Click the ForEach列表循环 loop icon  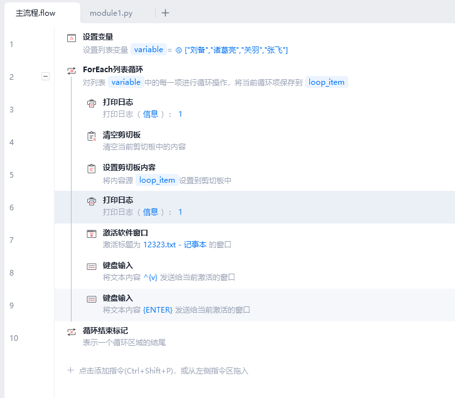[72, 70]
